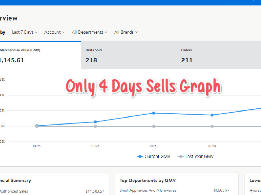
Task: Click the Authorized Sales row label
Action: [x=14, y=191]
